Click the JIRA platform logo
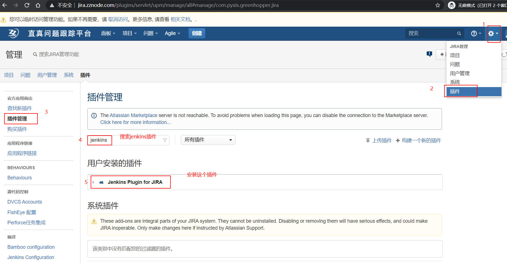This screenshot has height=264, width=507. 13,33
